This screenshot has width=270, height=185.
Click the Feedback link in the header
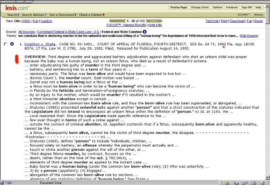click(x=232, y=8)
